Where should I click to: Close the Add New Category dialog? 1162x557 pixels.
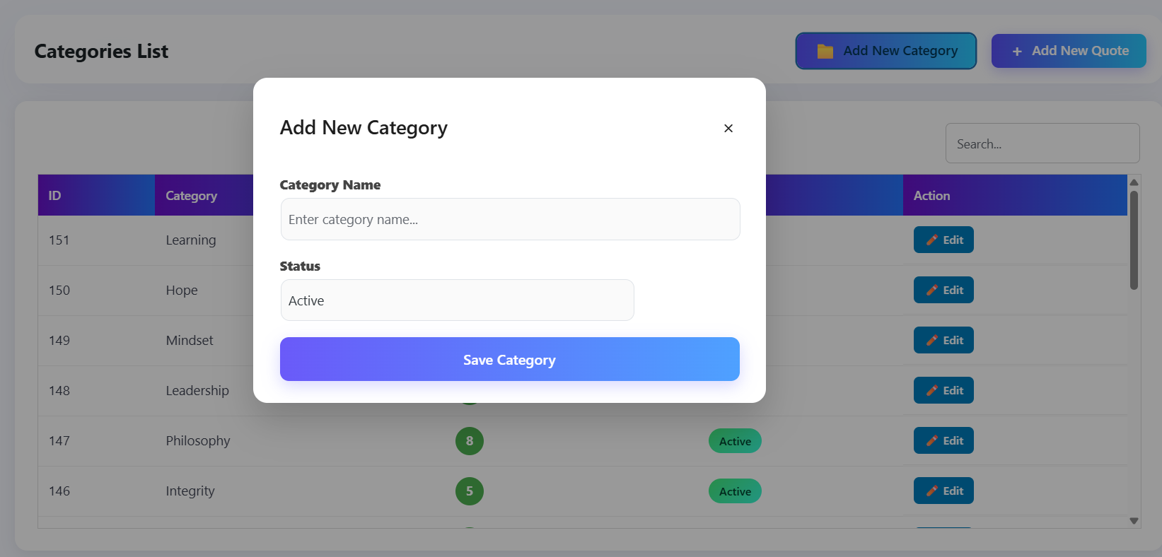tap(728, 128)
